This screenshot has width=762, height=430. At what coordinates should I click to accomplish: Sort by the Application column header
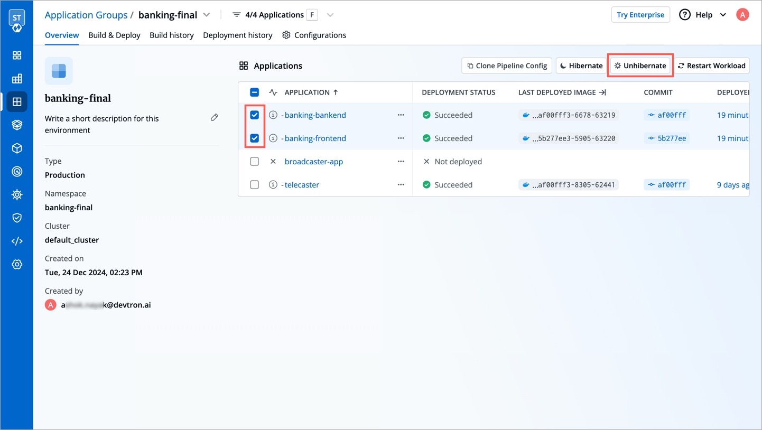pyautogui.click(x=311, y=92)
